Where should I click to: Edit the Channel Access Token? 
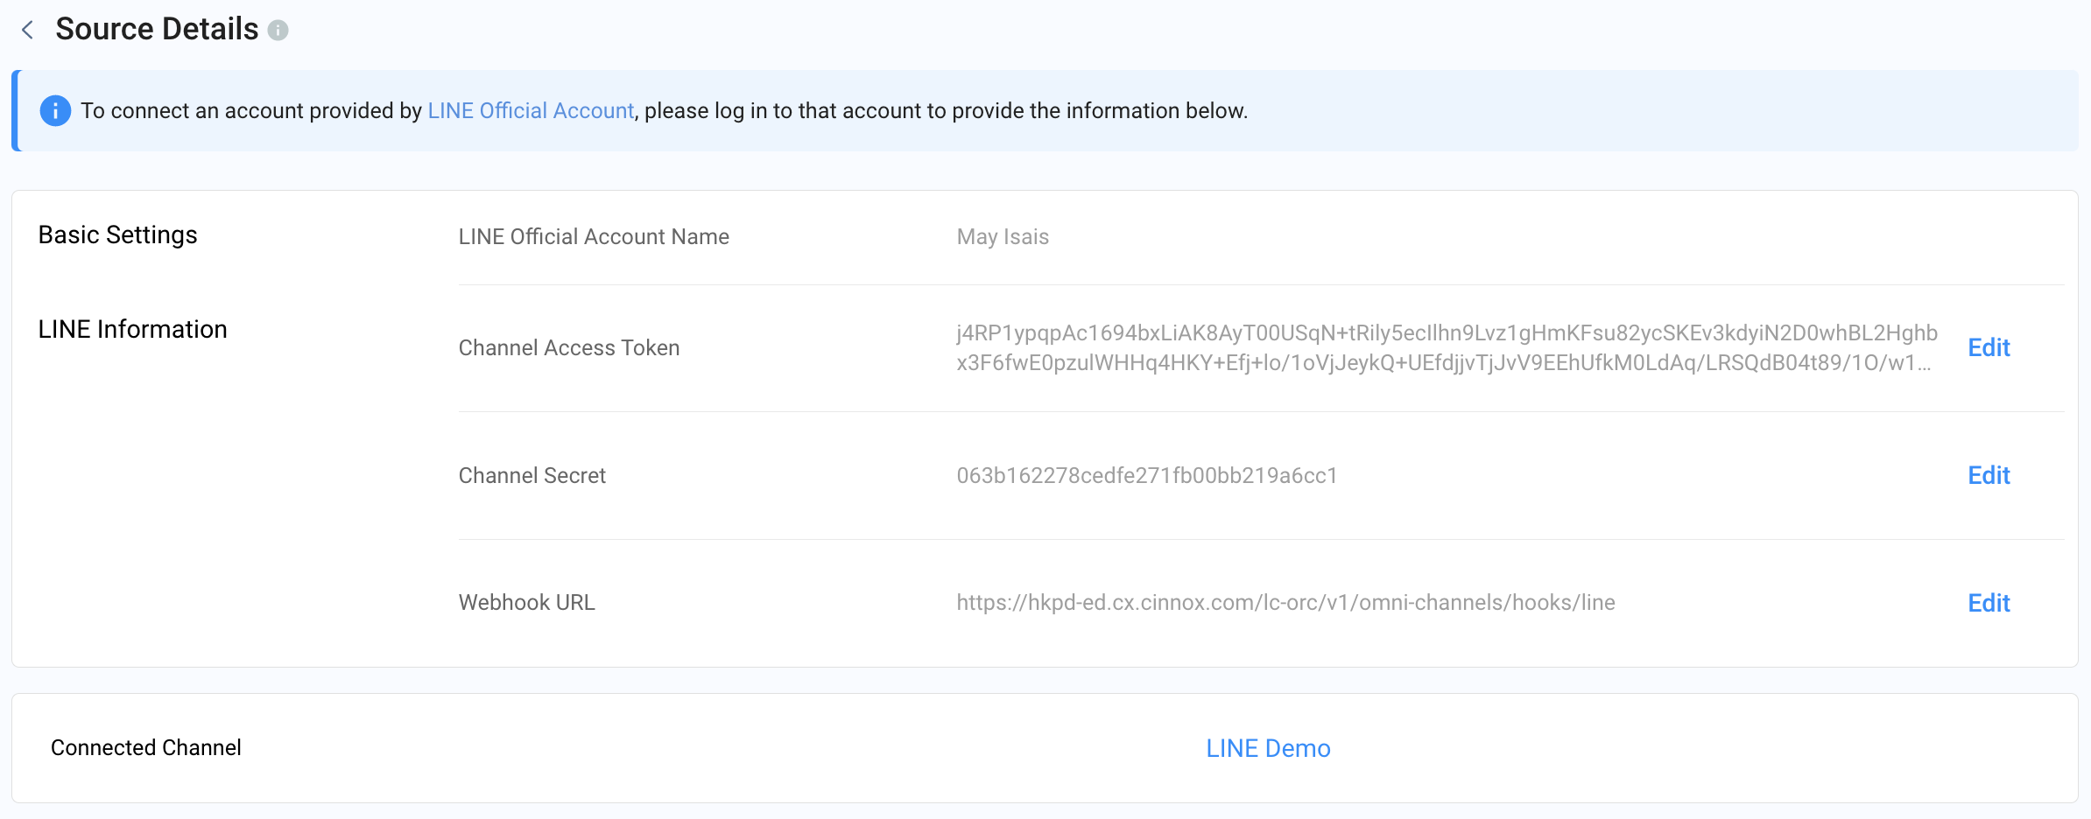click(1989, 347)
